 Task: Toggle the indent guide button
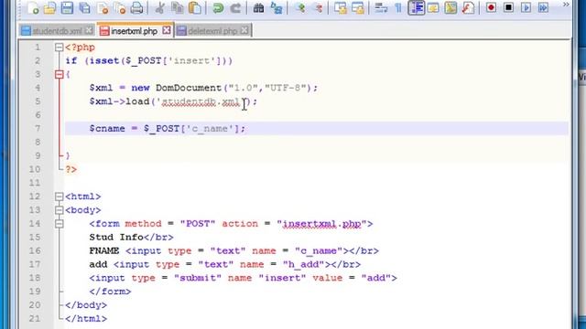[416, 8]
